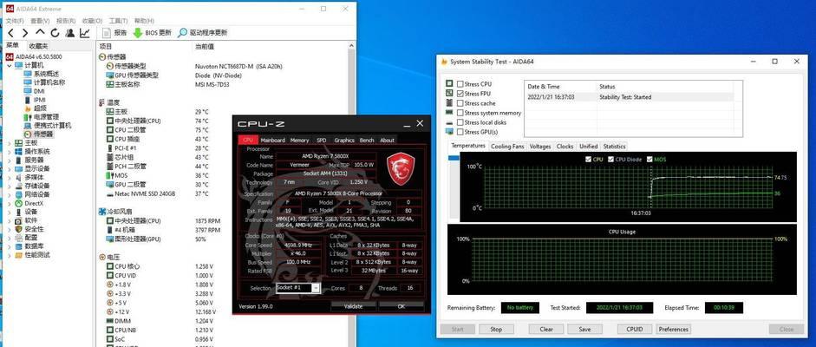
Task: Click the OK button in CPU-Z
Action: point(401,306)
